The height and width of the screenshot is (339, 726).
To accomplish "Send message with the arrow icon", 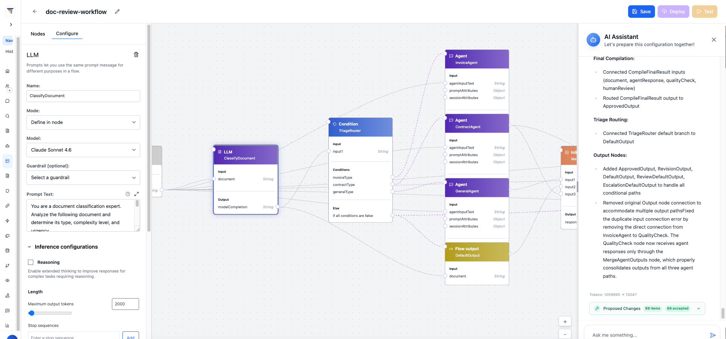I will 712,335.
